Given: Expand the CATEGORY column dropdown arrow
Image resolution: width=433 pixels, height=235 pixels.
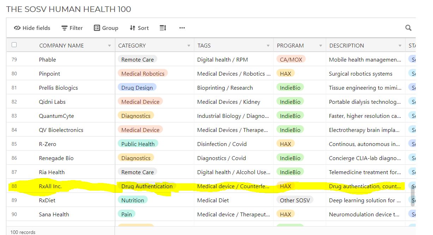Looking at the screenshot, I should [188, 46].
